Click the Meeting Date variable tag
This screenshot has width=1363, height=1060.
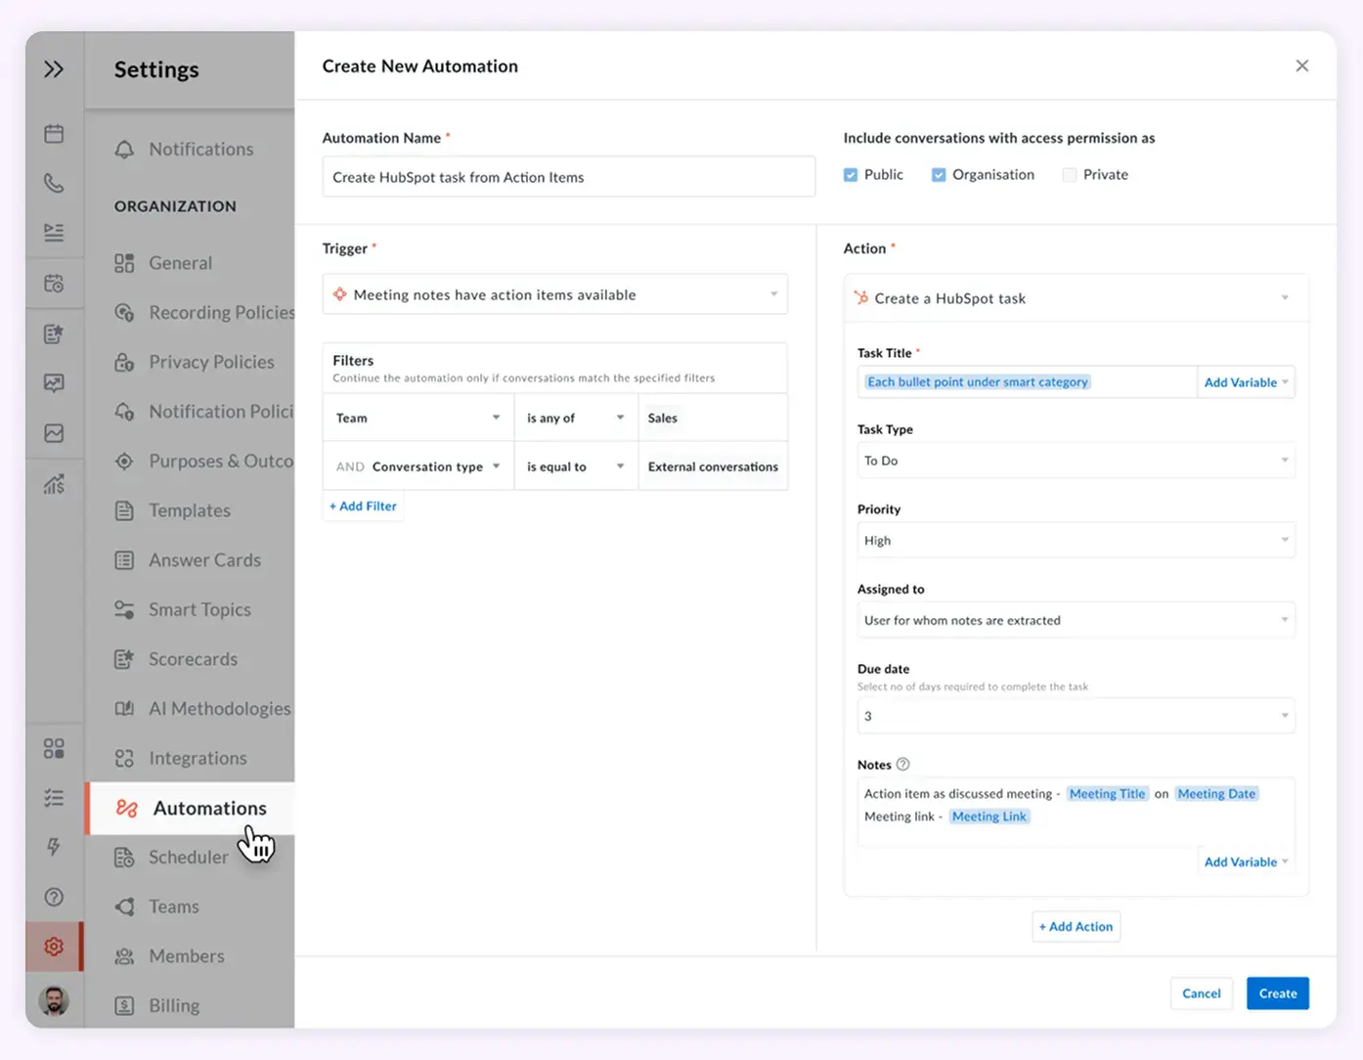coord(1216,794)
